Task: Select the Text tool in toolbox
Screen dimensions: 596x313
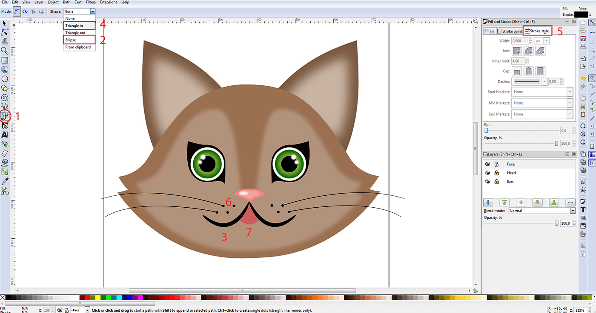Action: [x=5, y=135]
